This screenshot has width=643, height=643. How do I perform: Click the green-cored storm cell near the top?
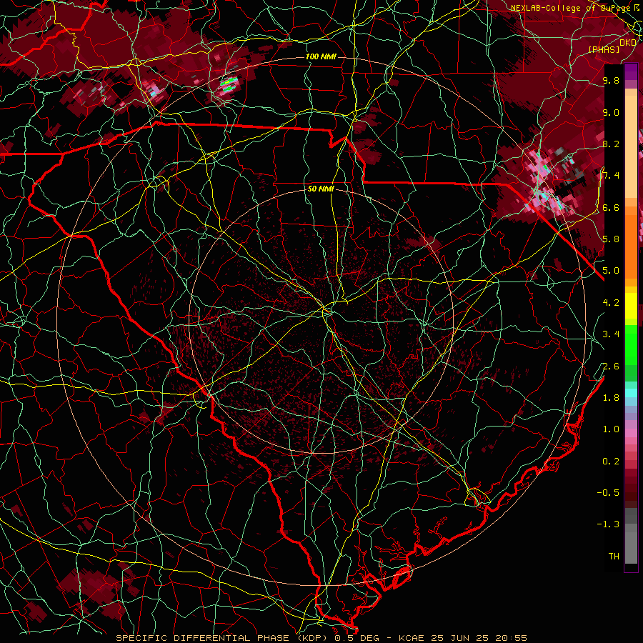coord(229,84)
